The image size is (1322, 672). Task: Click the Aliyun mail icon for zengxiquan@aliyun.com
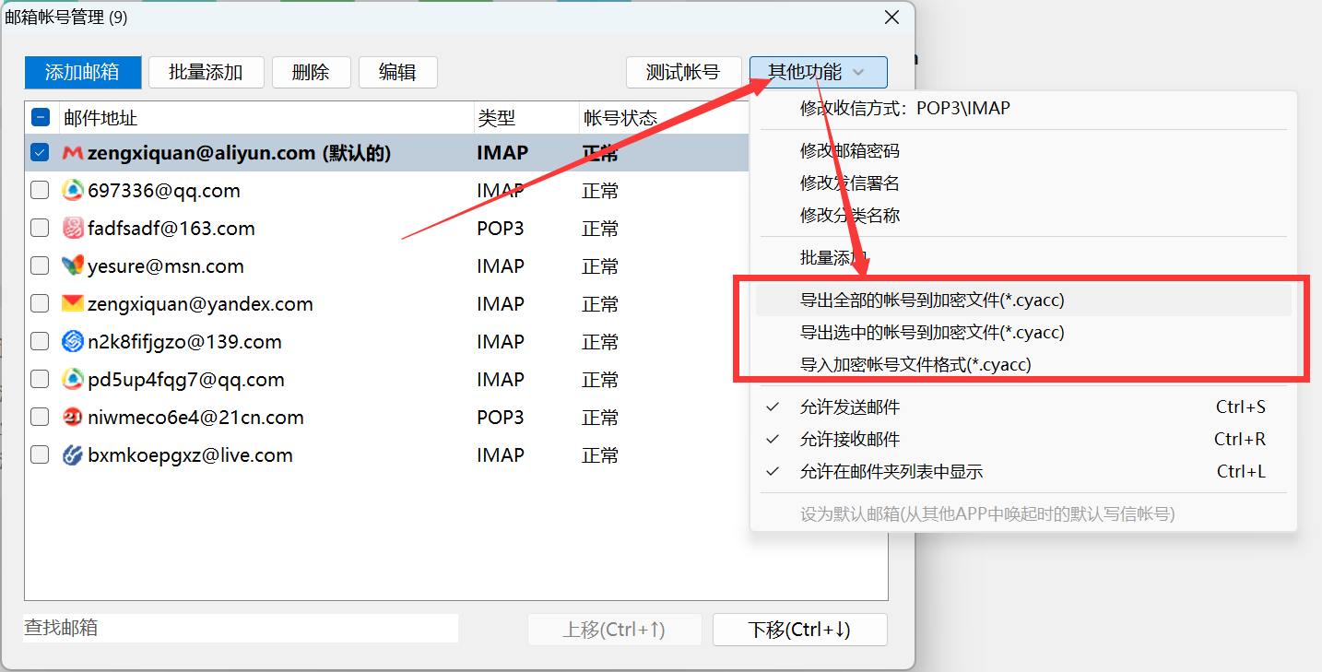click(x=73, y=153)
